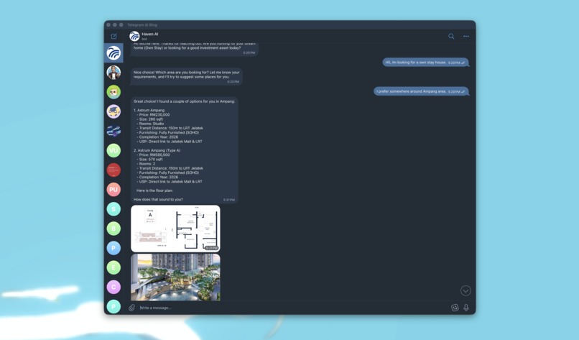Open search in the Haven AI chat

tap(451, 36)
